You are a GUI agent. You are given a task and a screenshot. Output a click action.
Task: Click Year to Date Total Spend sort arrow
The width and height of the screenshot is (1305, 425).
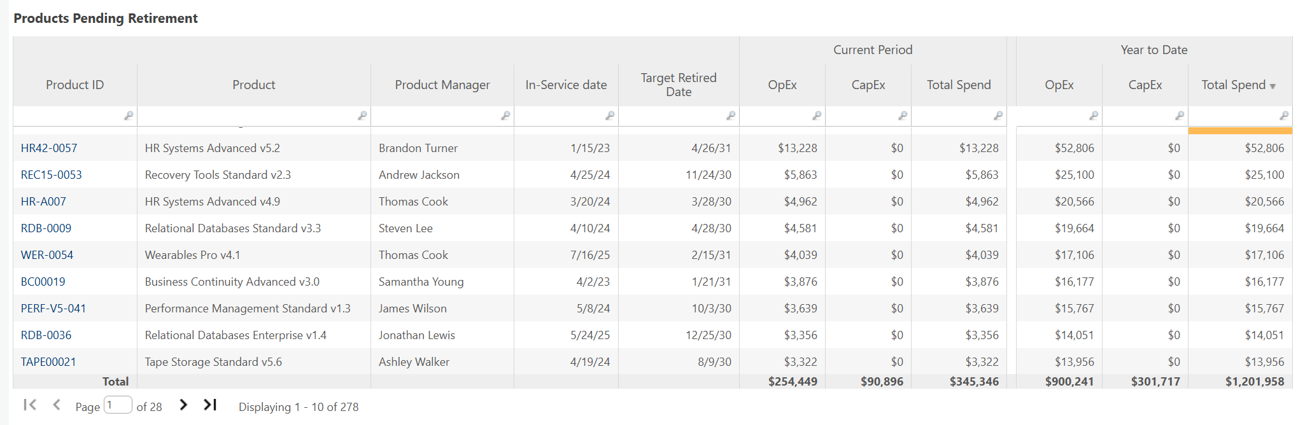point(1273,86)
